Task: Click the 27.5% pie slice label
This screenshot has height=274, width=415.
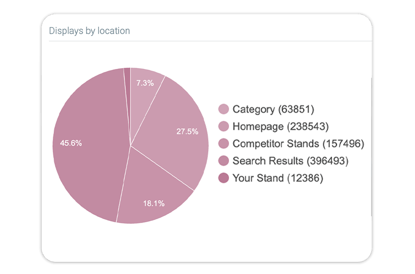Action: 187,132
